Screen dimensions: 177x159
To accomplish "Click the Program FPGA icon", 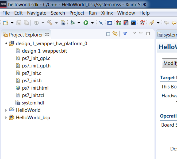I will [x=118, y=23].
